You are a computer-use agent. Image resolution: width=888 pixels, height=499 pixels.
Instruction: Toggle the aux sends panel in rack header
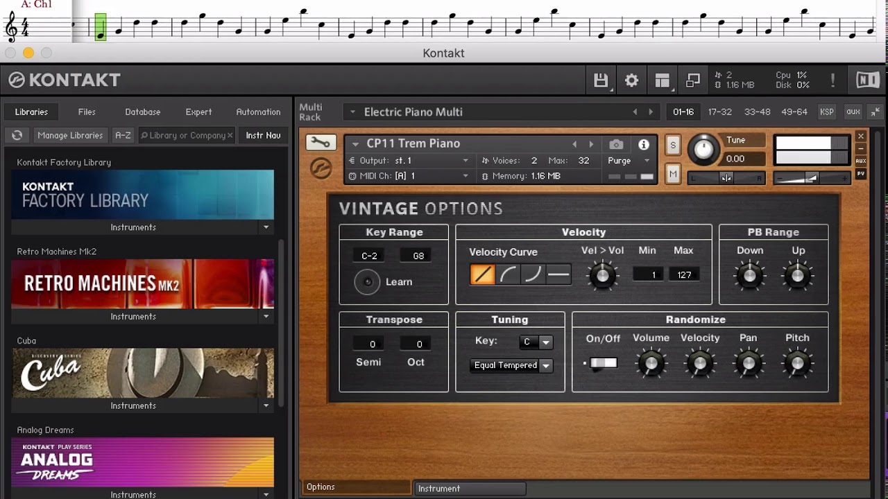[x=853, y=112]
